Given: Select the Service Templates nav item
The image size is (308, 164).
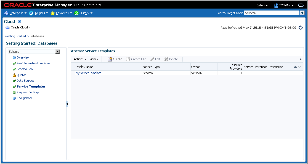Looking at the screenshot, I should point(31,86).
